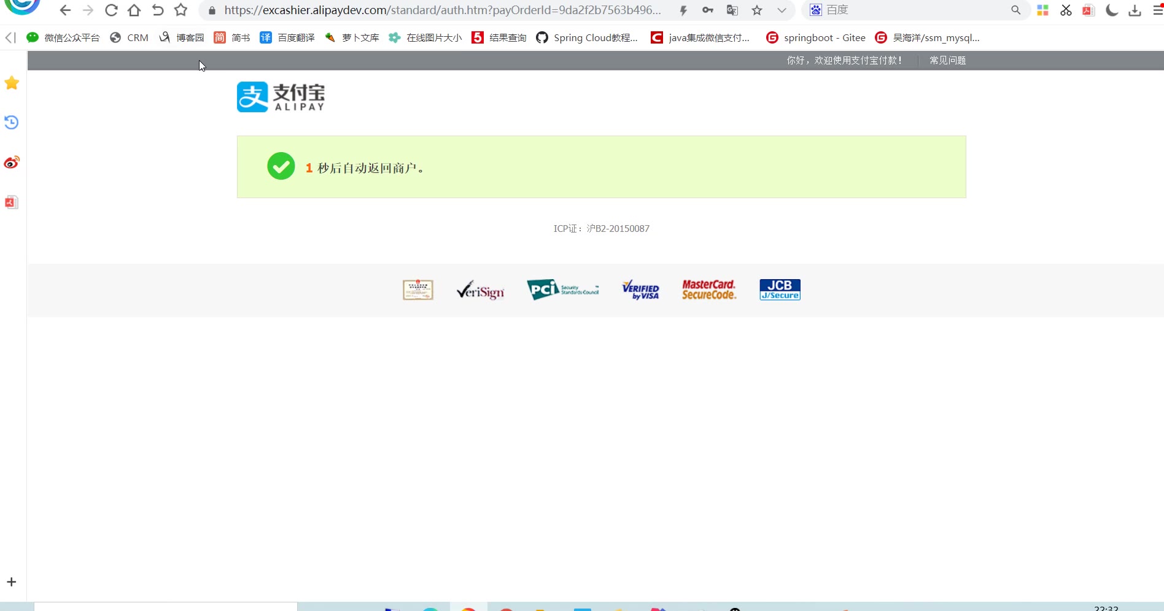Go back to the previous page

pyautogui.click(x=65, y=10)
